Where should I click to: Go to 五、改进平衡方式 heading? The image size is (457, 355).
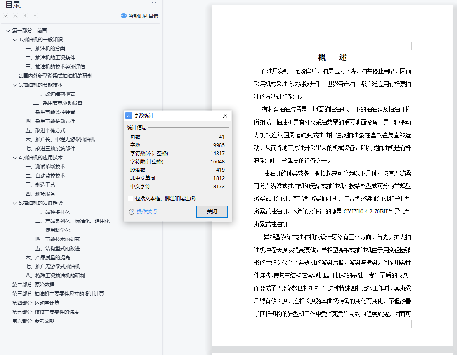tap(45, 130)
